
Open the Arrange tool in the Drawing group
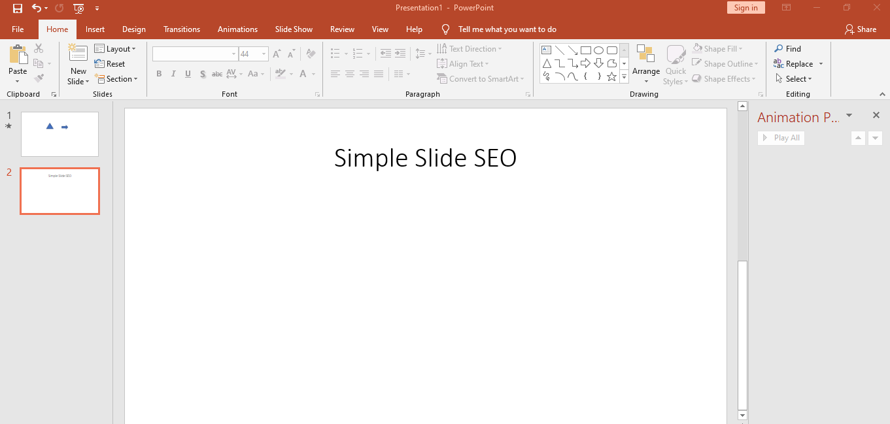pyautogui.click(x=646, y=63)
